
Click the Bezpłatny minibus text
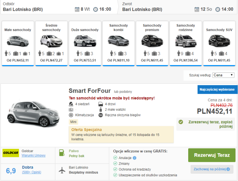click(x=83, y=173)
